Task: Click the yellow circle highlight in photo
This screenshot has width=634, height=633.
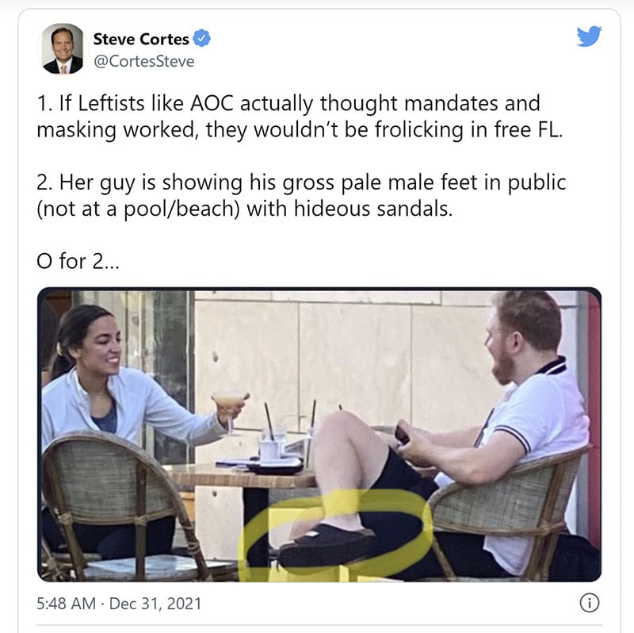Action: click(x=334, y=535)
